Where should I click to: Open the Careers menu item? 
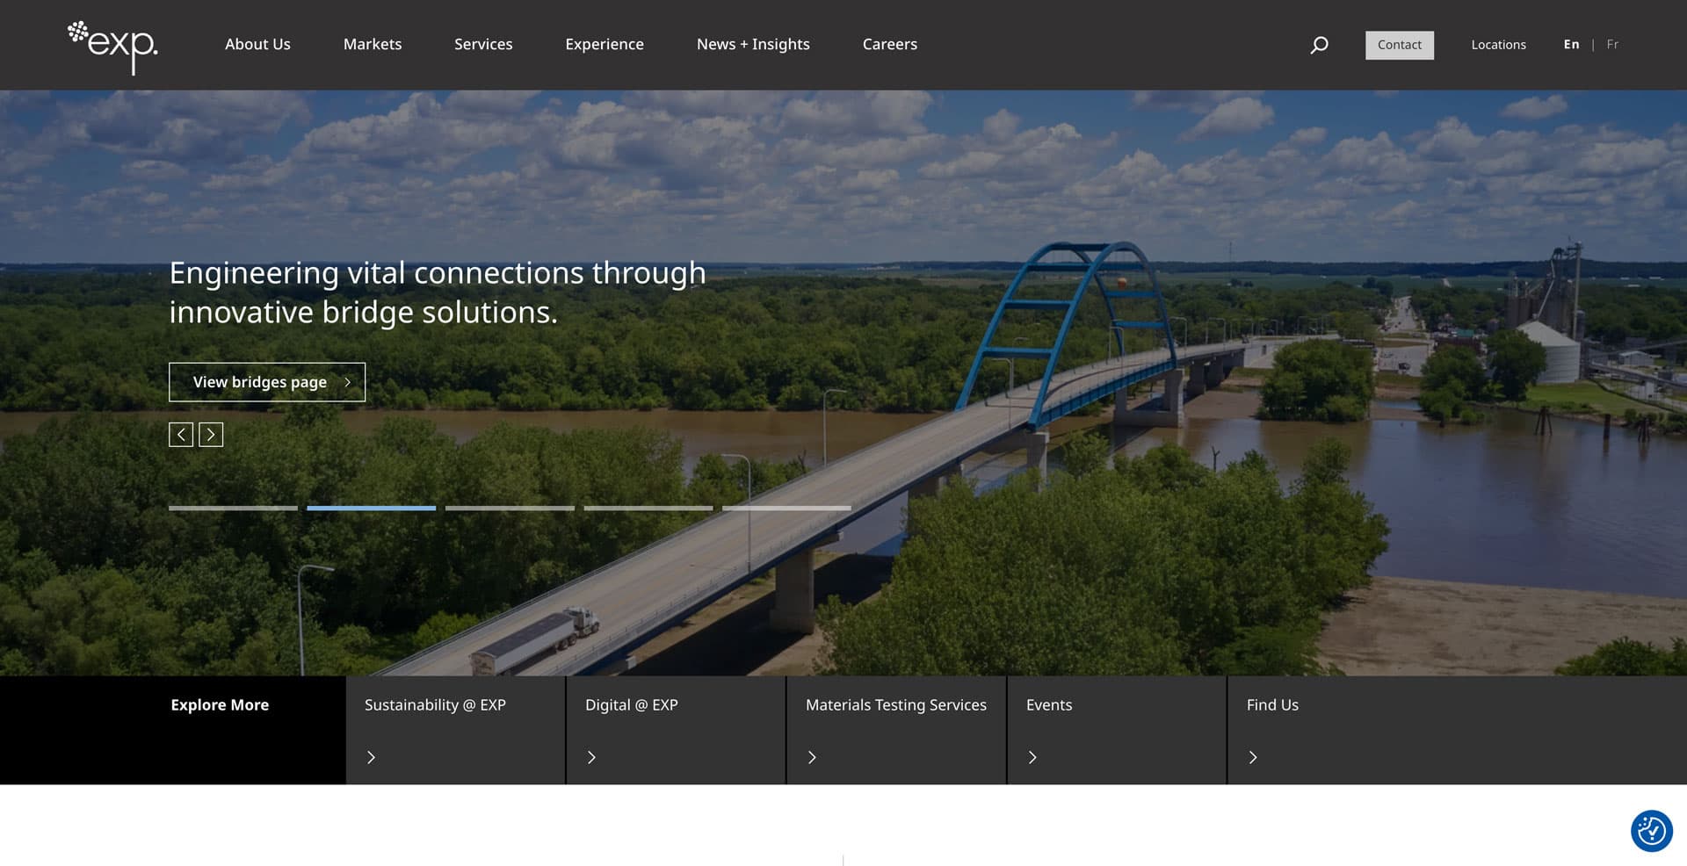point(890,44)
